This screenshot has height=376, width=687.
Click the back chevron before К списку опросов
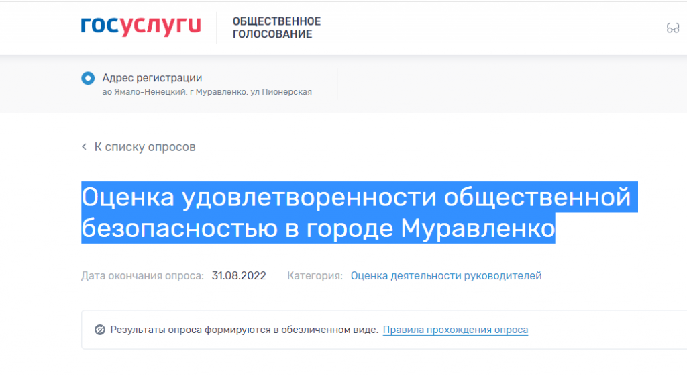tap(84, 147)
